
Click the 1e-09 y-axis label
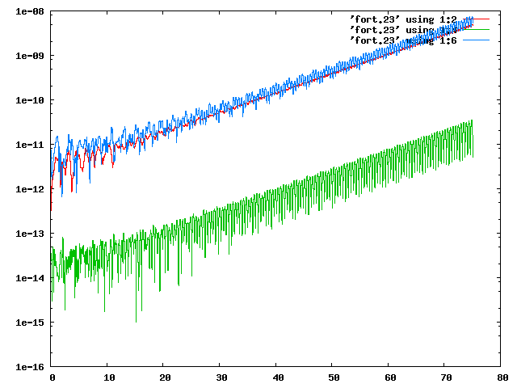pyautogui.click(x=30, y=56)
